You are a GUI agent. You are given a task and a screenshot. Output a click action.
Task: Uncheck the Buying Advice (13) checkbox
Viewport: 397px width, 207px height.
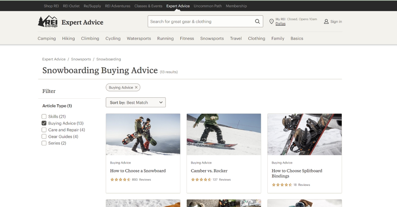pyautogui.click(x=44, y=123)
